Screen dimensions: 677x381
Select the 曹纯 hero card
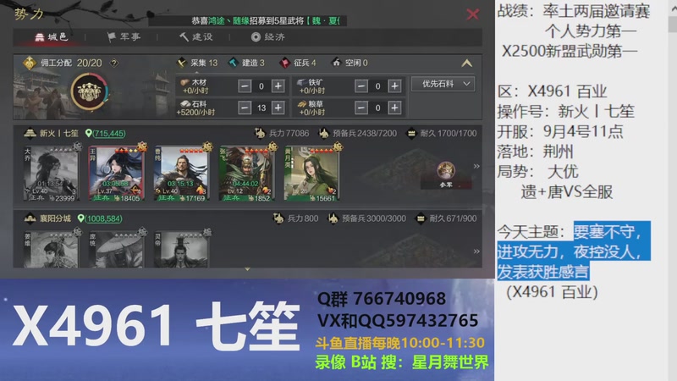pyautogui.click(x=181, y=174)
